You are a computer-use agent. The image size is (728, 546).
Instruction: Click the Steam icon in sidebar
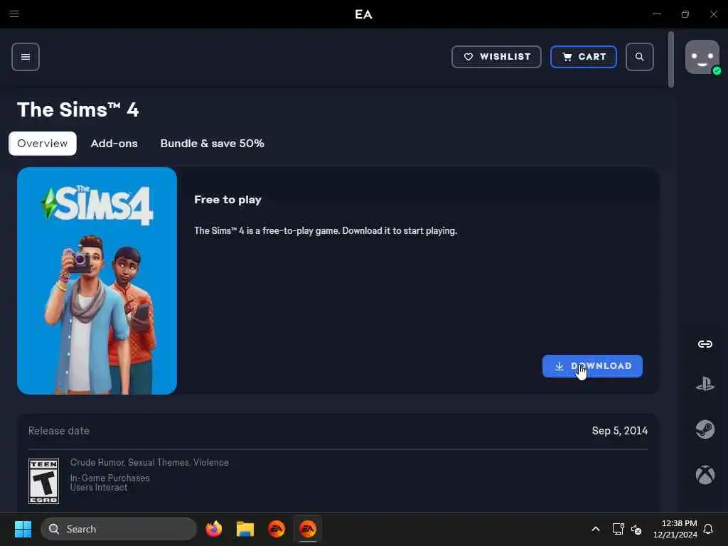pos(705,429)
